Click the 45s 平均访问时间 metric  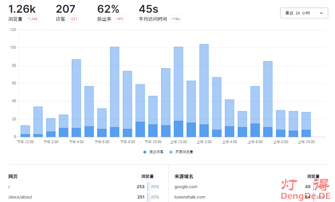pos(149,9)
